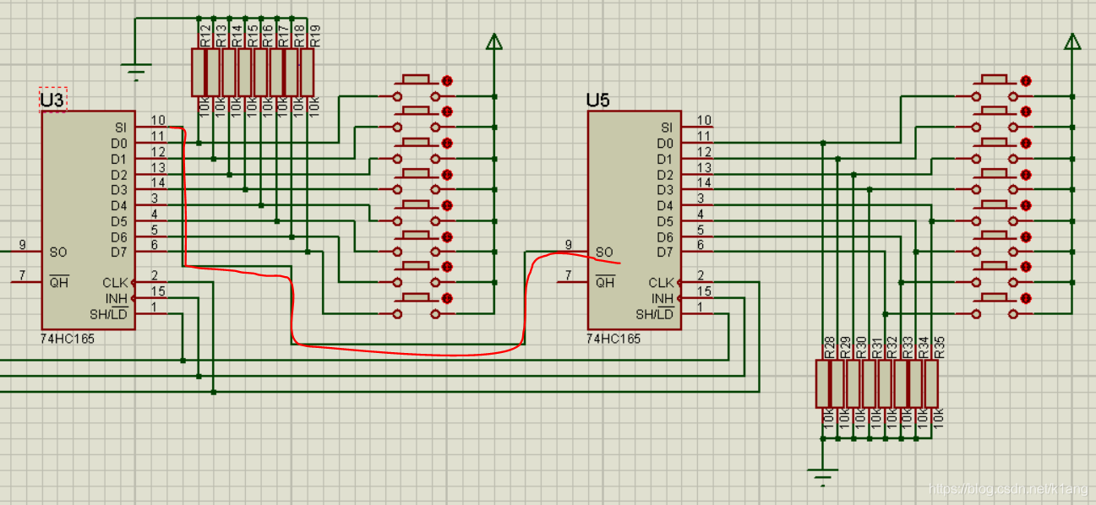Click the ground symbol left of R12
The width and height of the screenshot is (1096, 505).
point(135,70)
